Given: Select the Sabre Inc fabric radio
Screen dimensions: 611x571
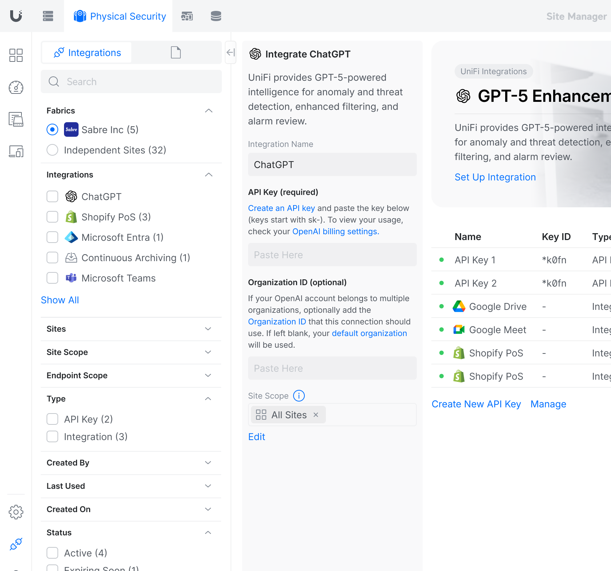Looking at the screenshot, I should point(52,129).
